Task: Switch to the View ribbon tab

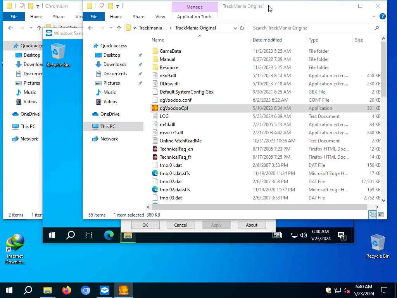Action: 160,16
